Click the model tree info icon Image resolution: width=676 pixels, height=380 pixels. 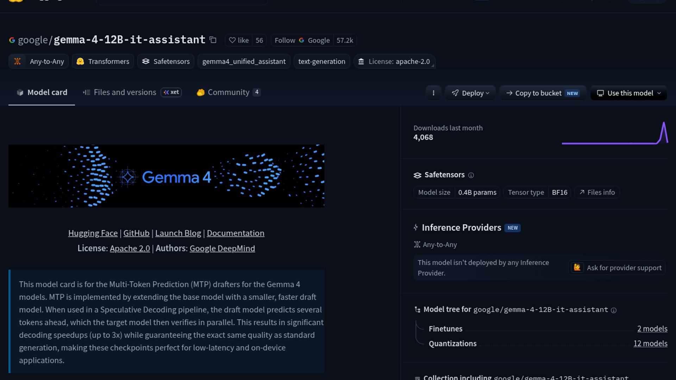(614, 310)
